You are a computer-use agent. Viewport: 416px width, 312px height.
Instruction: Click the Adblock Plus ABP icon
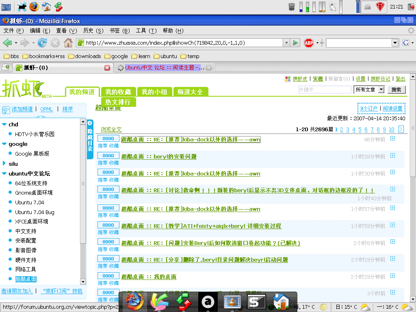tap(309, 43)
